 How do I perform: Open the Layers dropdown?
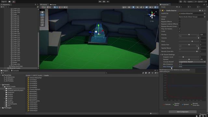tap(192, 2)
